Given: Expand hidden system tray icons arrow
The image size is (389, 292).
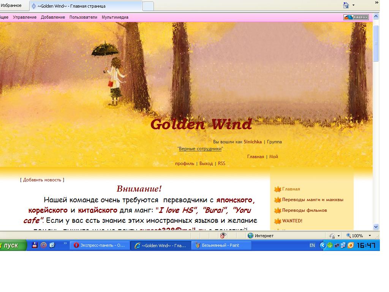Looking at the screenshot, I should click(x=323, y=245).
